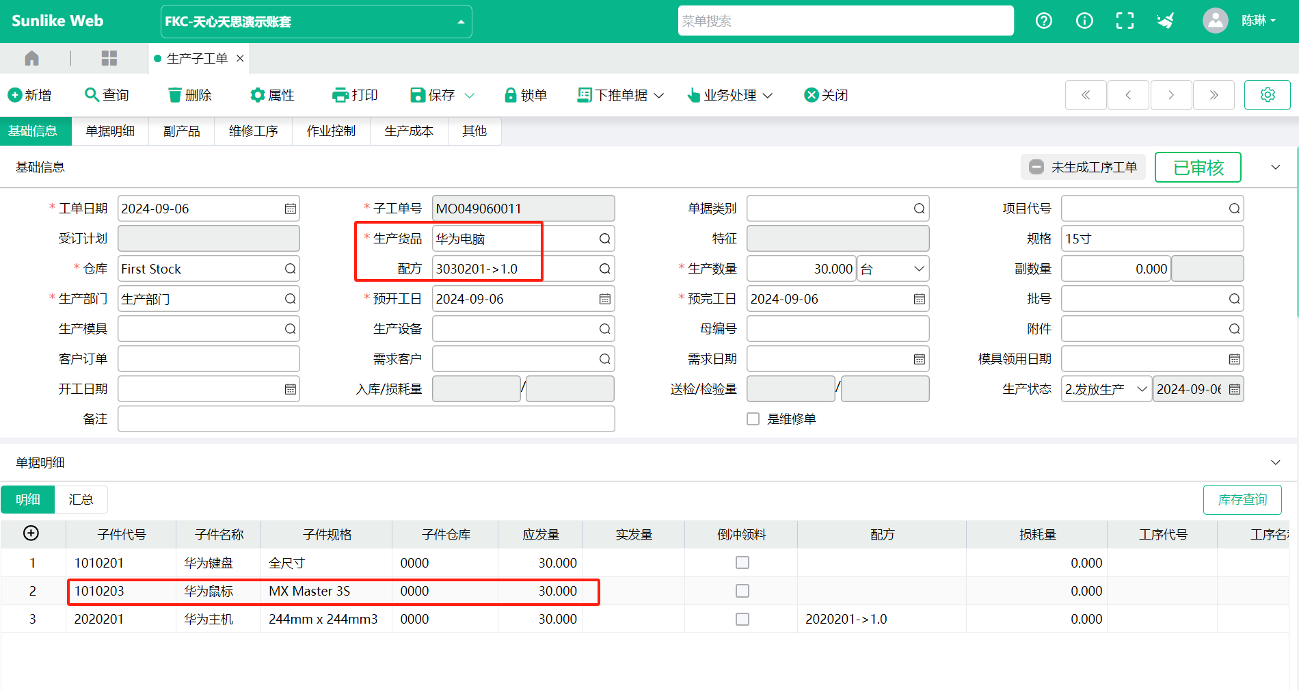Toggle 倒冲领料 checkbox for 华为主机 row

click(x=742, y=618)
